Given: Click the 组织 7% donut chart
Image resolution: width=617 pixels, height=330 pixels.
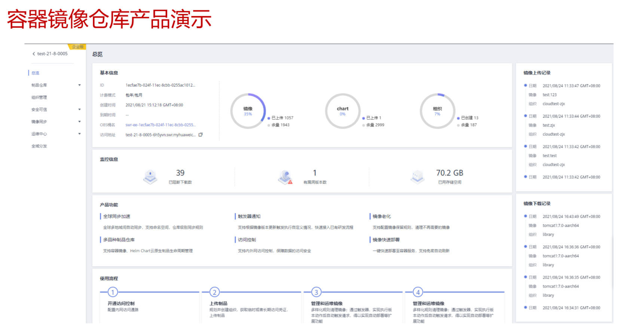Looking at the screenshot, I should click(437, 111).
